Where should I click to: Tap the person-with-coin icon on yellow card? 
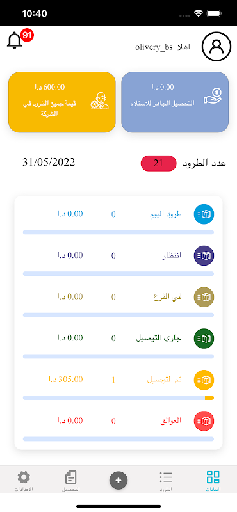coord(99,101)
